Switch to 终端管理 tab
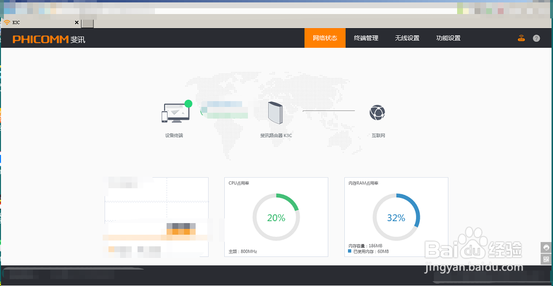The height and width of the screenshot is (286, 553). (366, 38)
